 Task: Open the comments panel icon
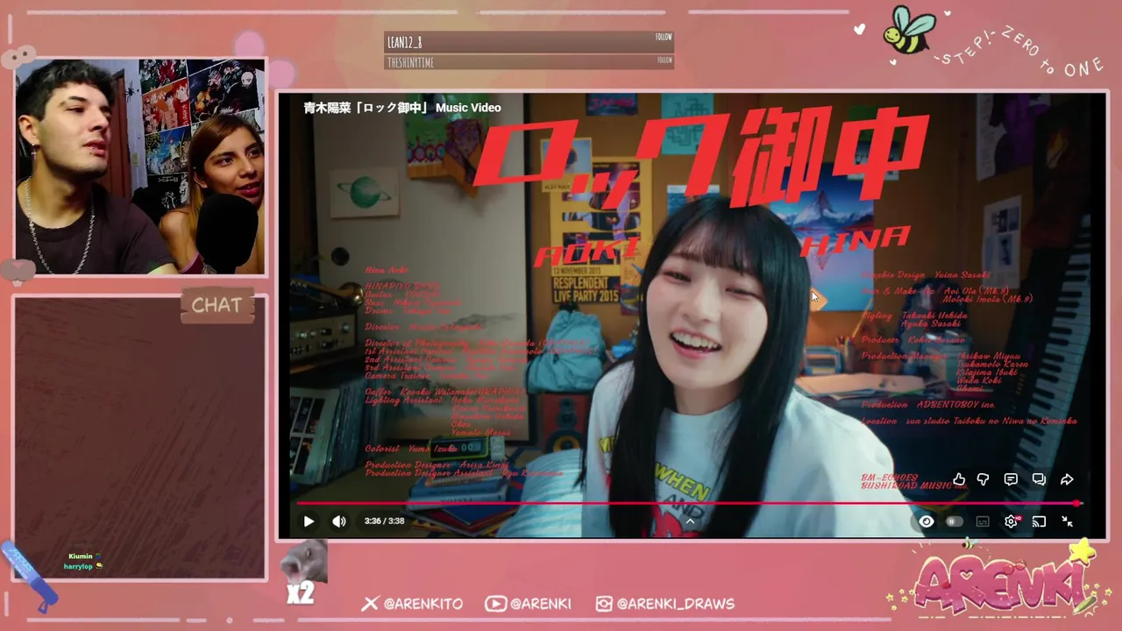tap(1011, 479)
